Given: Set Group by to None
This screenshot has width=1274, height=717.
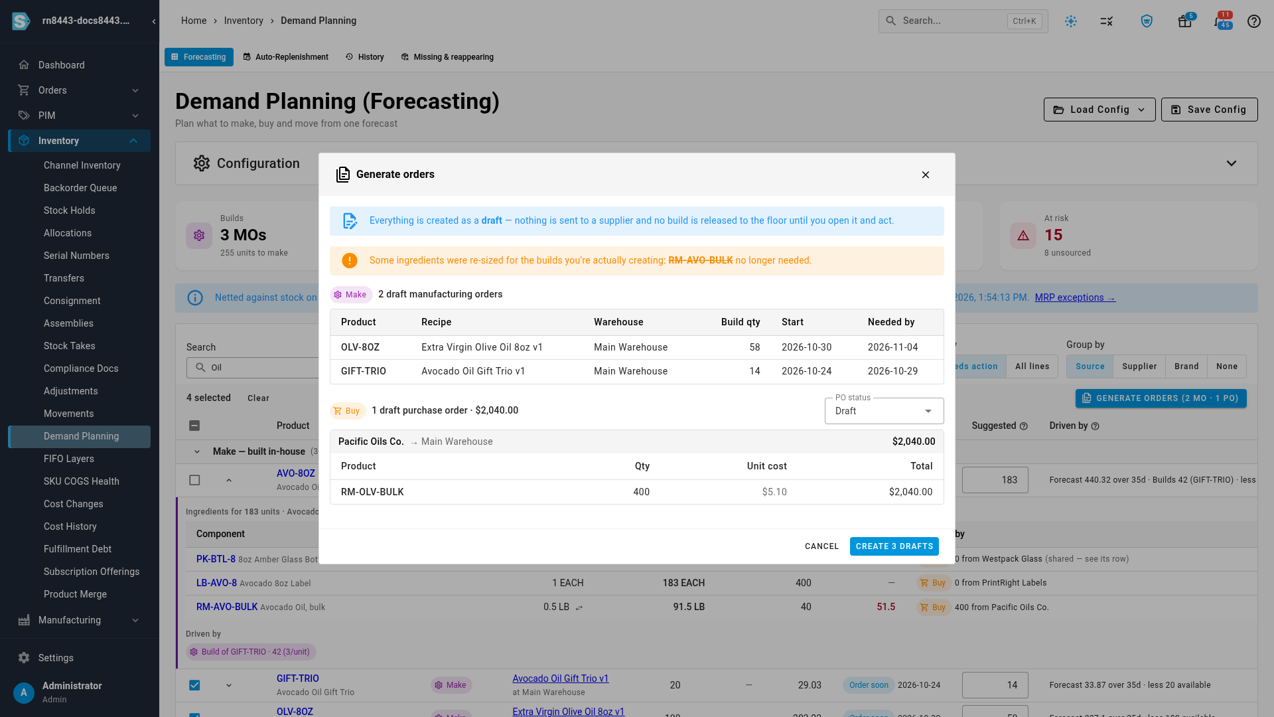Looking at the screenshot, I should (1226, 366).
